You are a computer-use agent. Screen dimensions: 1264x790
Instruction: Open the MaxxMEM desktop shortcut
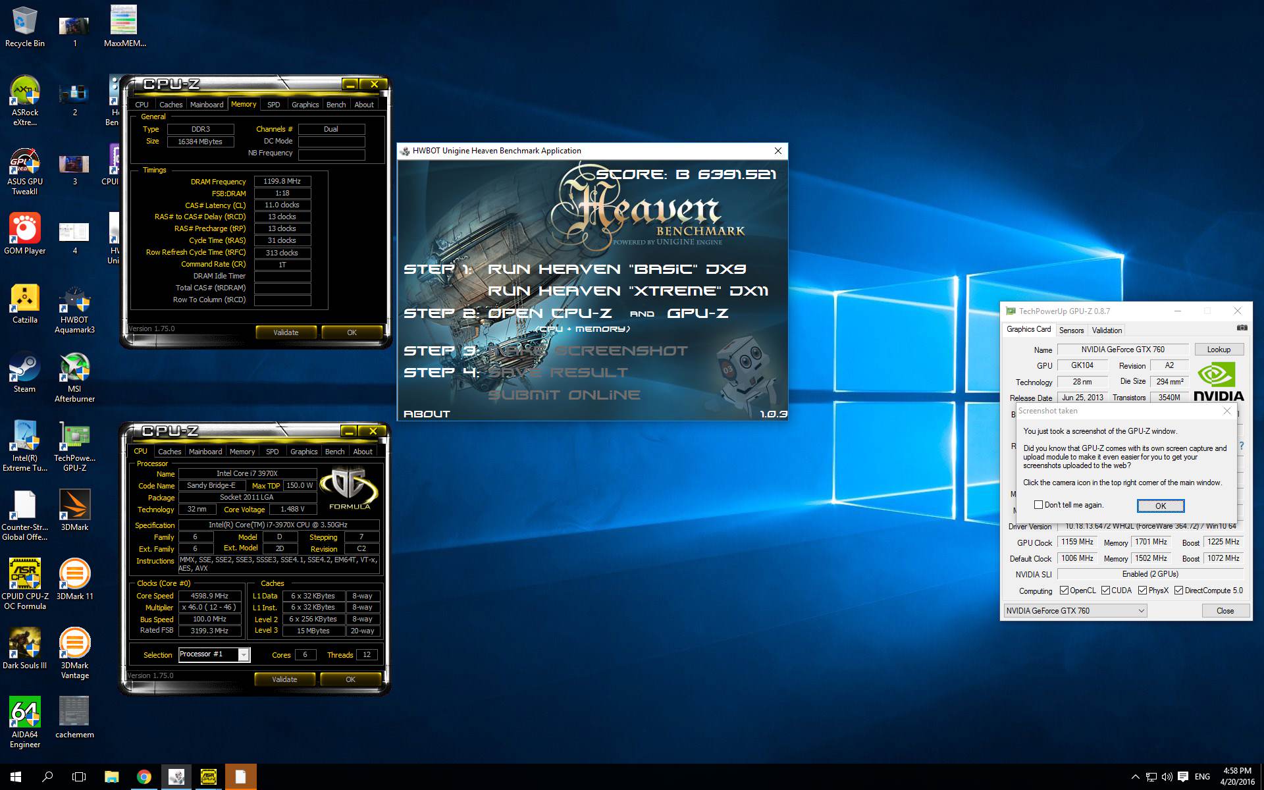(124, 26)
